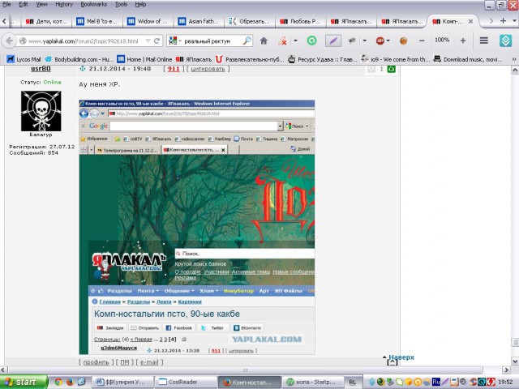Open the Home | Mail Online bookmark
519x389 pixels.
coord(144,59)
